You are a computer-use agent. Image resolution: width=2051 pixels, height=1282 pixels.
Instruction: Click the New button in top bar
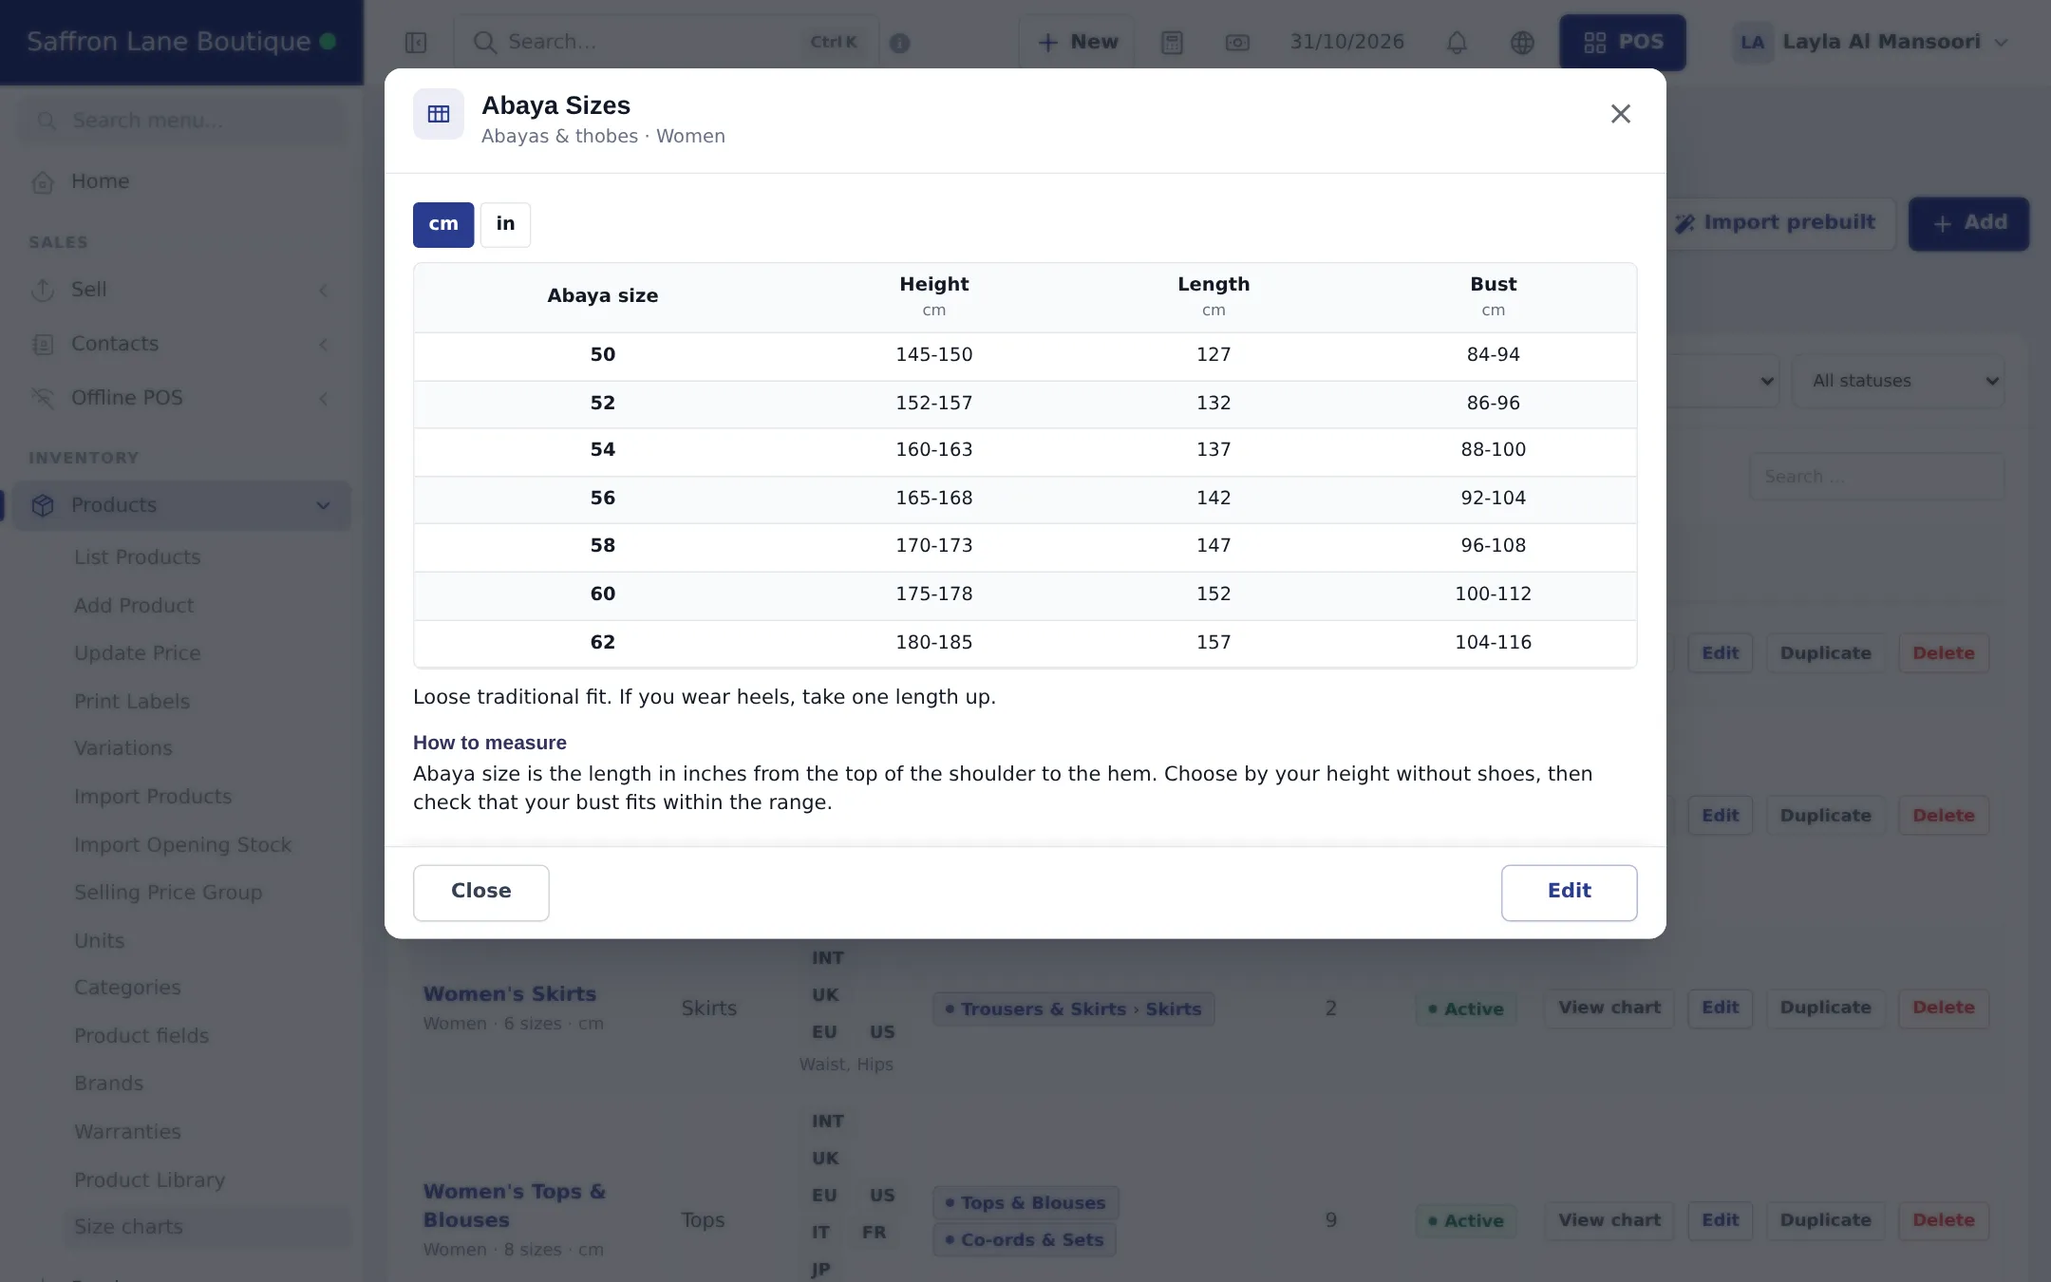coord(1077,43)
